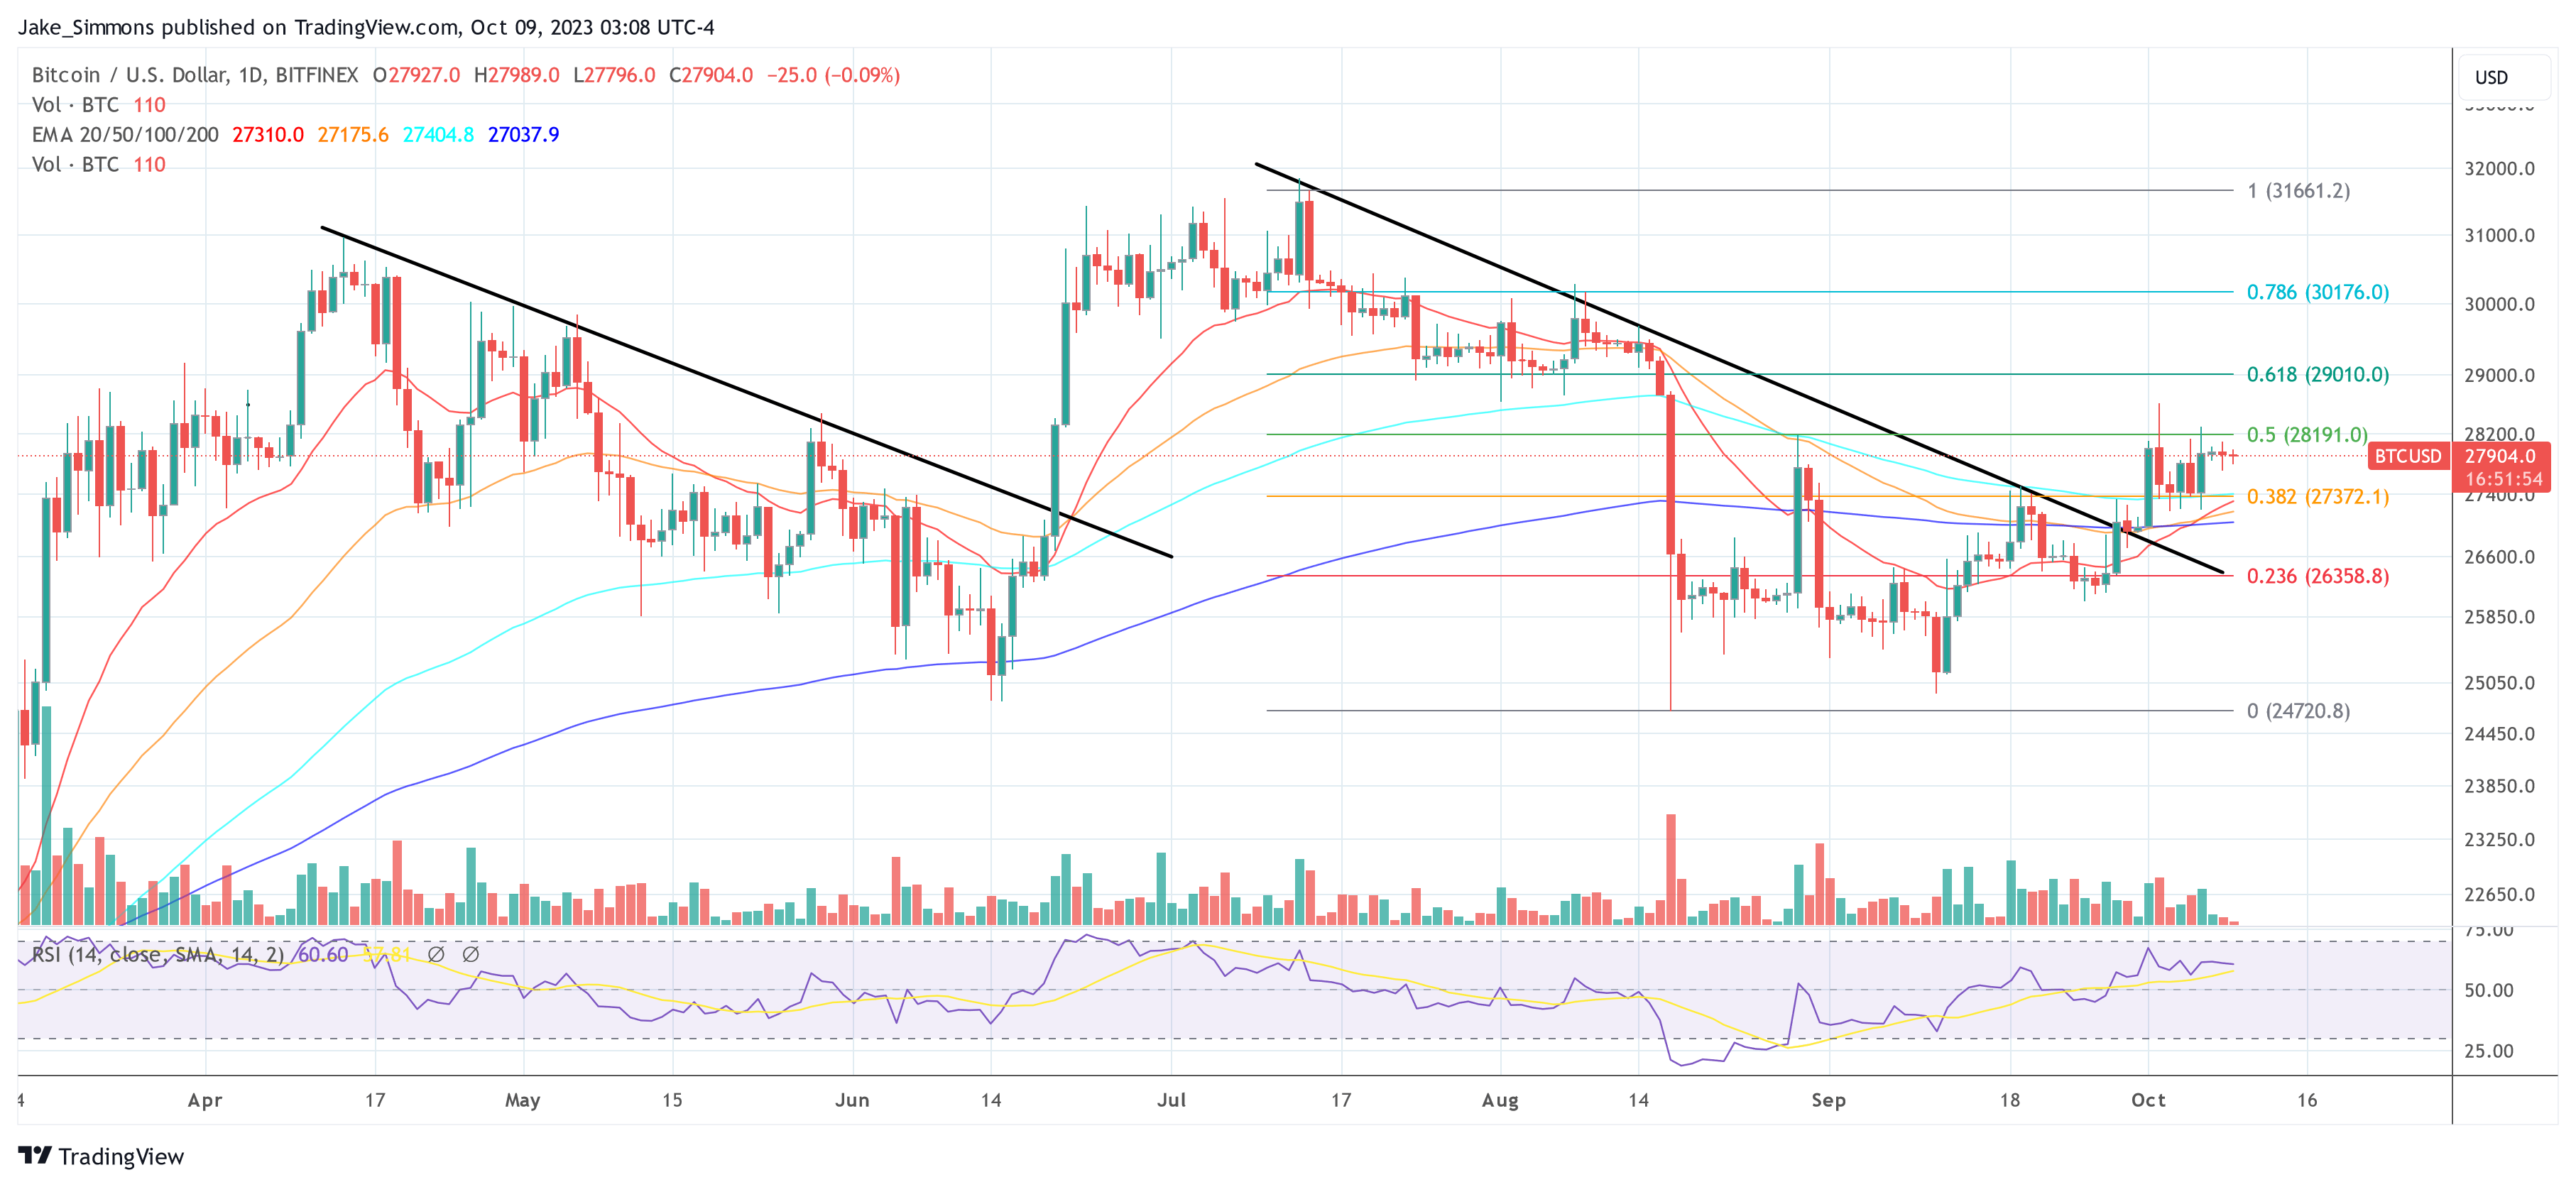Click the 28200.0 price axis label
This screenshot has height=1187, width=2576.
pyautogui.click(x=2499, y=434)
